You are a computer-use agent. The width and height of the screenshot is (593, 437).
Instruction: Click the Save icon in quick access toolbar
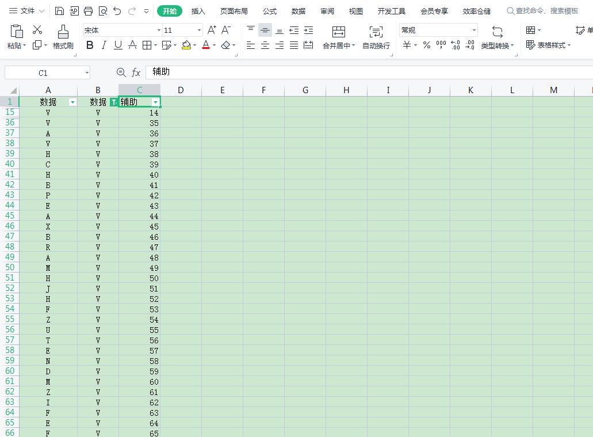point(59,11)
